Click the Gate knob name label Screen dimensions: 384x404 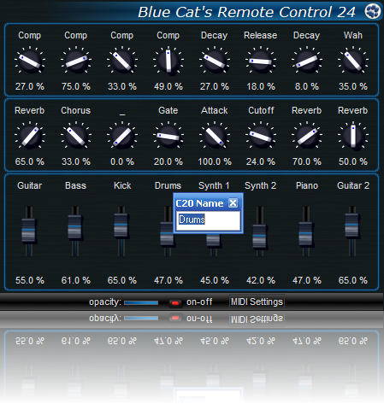[168, 110]
